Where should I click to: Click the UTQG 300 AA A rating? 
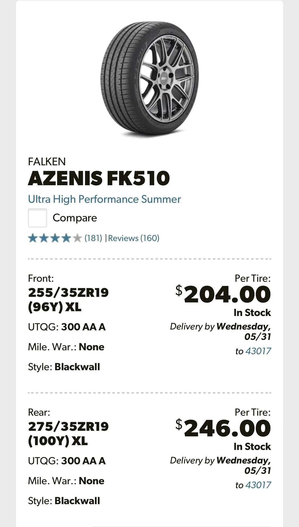[67, 327]
